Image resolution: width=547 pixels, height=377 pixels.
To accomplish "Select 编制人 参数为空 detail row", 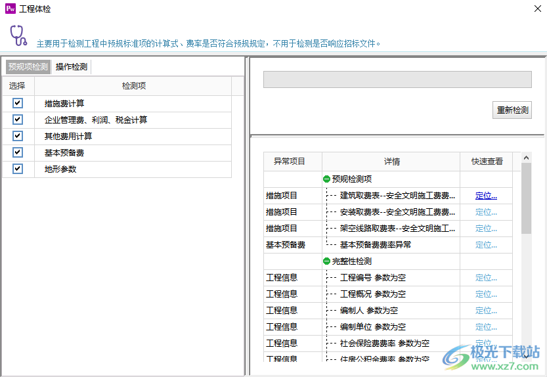I will click(x=369, y=311).
